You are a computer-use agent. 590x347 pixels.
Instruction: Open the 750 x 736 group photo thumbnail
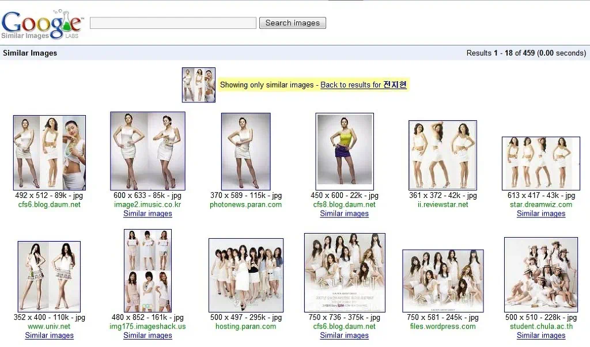click(x=344, y=271)
